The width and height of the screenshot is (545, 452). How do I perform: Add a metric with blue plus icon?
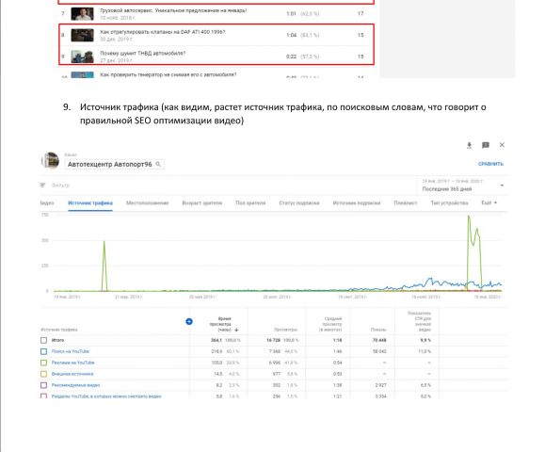(x=189, y=322)
